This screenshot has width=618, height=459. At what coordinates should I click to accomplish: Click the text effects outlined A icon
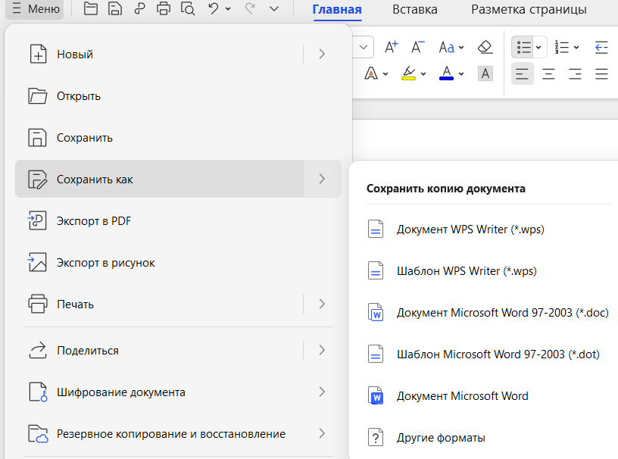371,73
